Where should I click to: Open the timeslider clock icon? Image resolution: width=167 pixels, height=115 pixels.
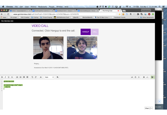[x=136, y=77]
